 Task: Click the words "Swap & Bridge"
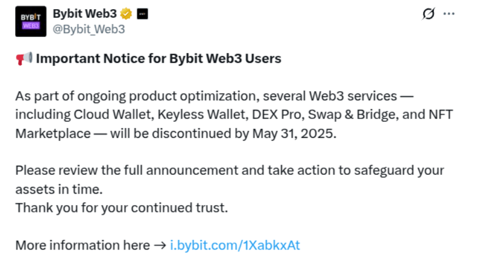(352, 114)
